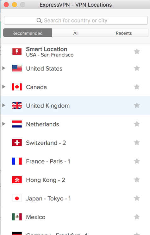The height and width of the screenshot is (235, 150).
Task: Connect to Japan - Tokyo - 1
Action: 75,199
